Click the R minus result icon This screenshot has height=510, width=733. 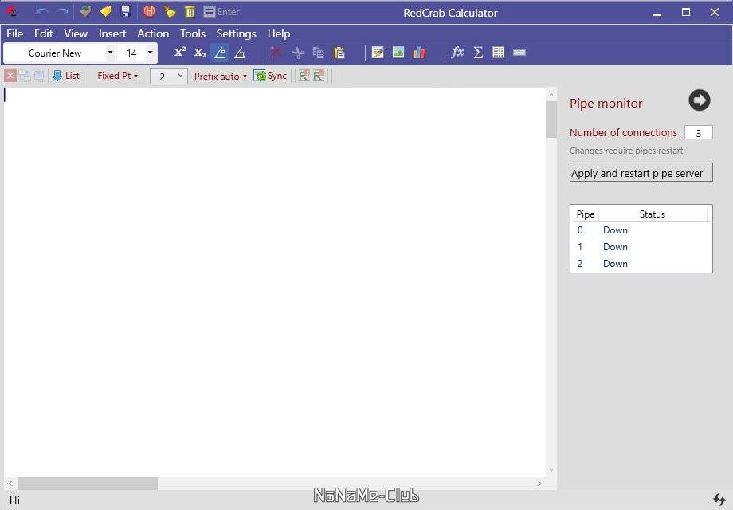pos(319,75)
